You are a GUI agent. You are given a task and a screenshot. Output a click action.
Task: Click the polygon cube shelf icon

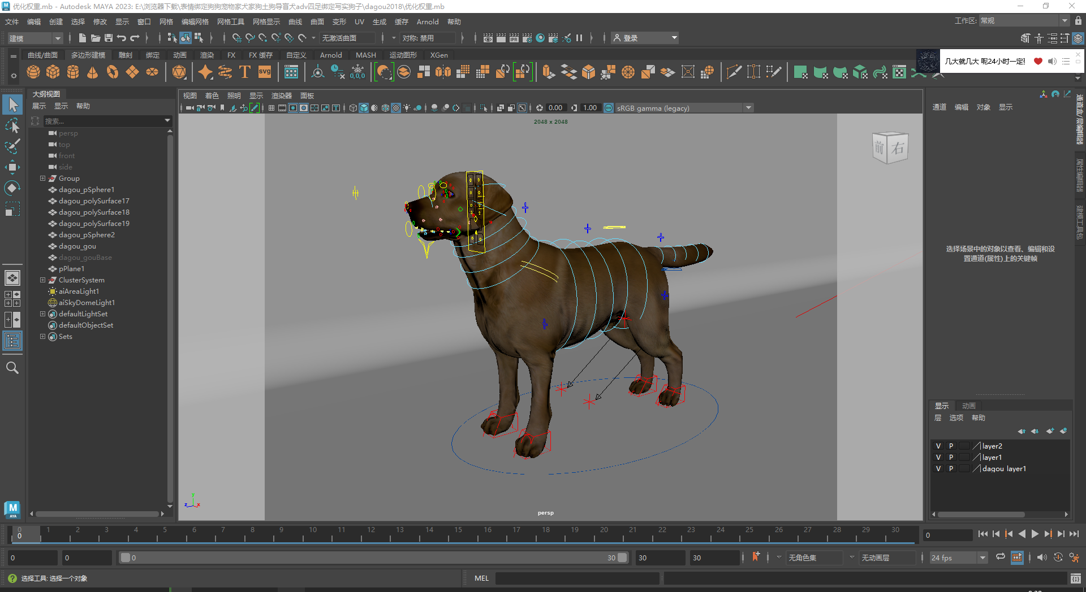[x=53, y=72]
